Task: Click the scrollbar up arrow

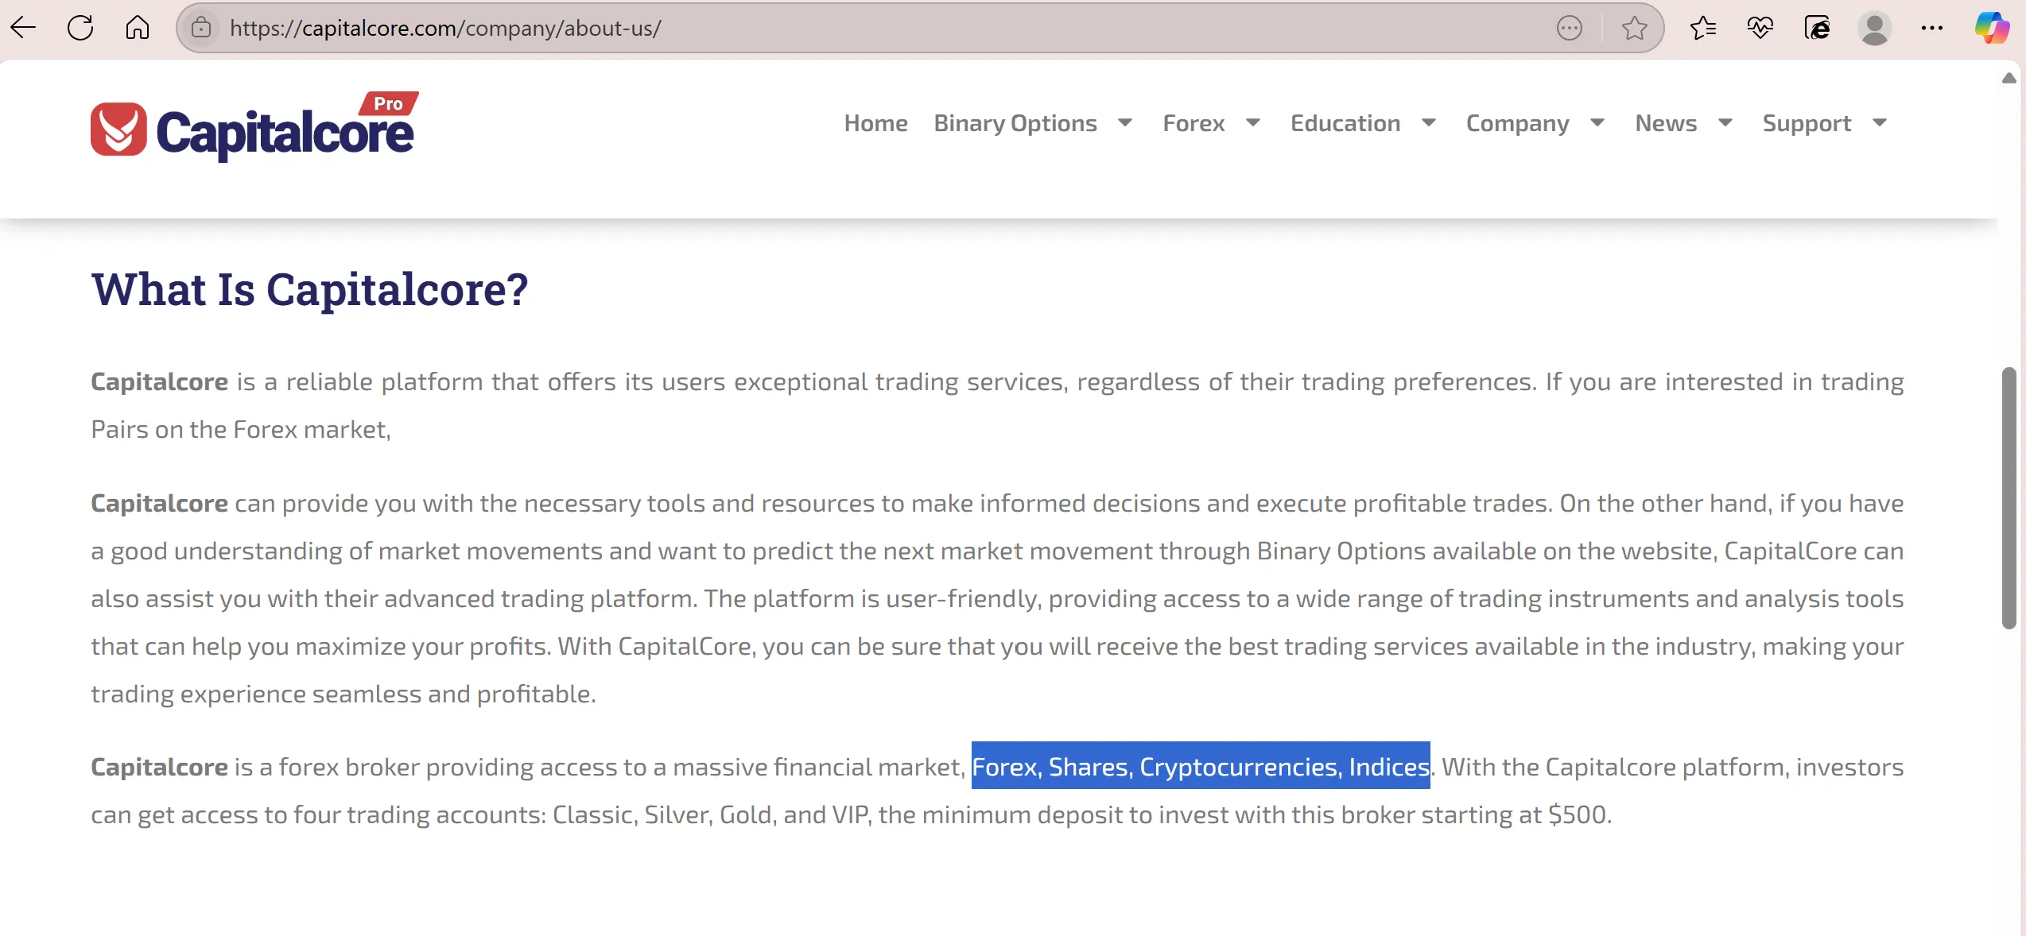Action: 2009,78
